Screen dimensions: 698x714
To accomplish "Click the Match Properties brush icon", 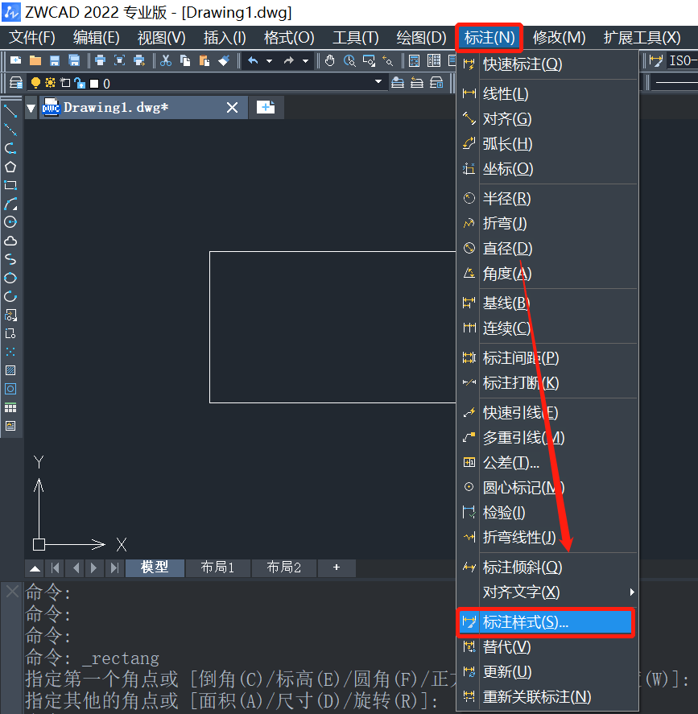I will click(224, 60).
